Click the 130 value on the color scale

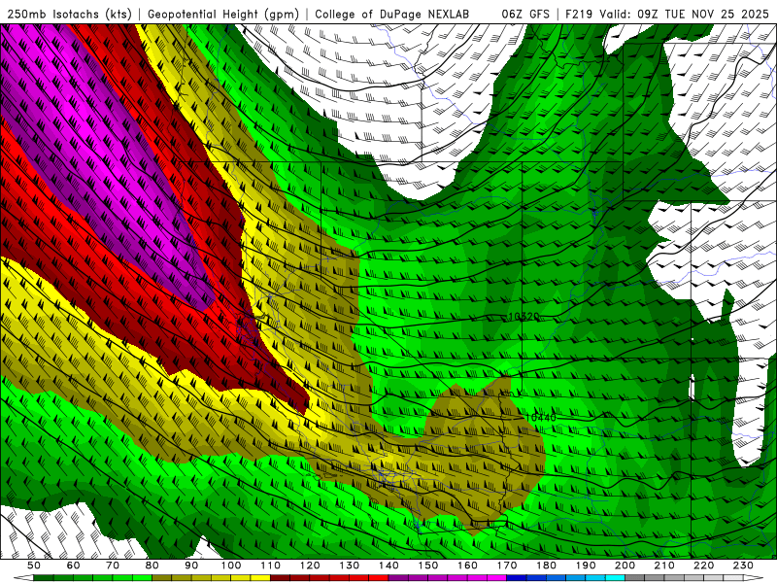(350, 566)
